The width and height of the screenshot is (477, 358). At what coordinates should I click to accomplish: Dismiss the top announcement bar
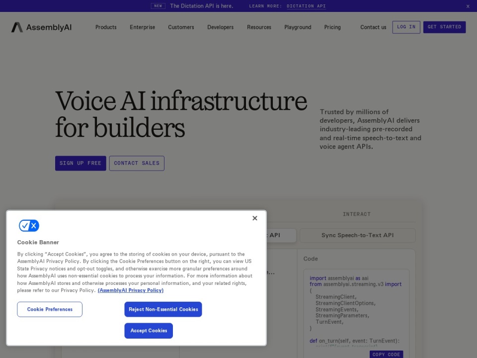[x=468, y=6]
